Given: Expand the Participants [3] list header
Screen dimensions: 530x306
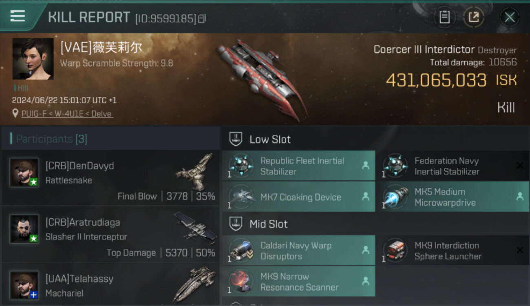Looking at the screenshot, I should tap(110, 139).
